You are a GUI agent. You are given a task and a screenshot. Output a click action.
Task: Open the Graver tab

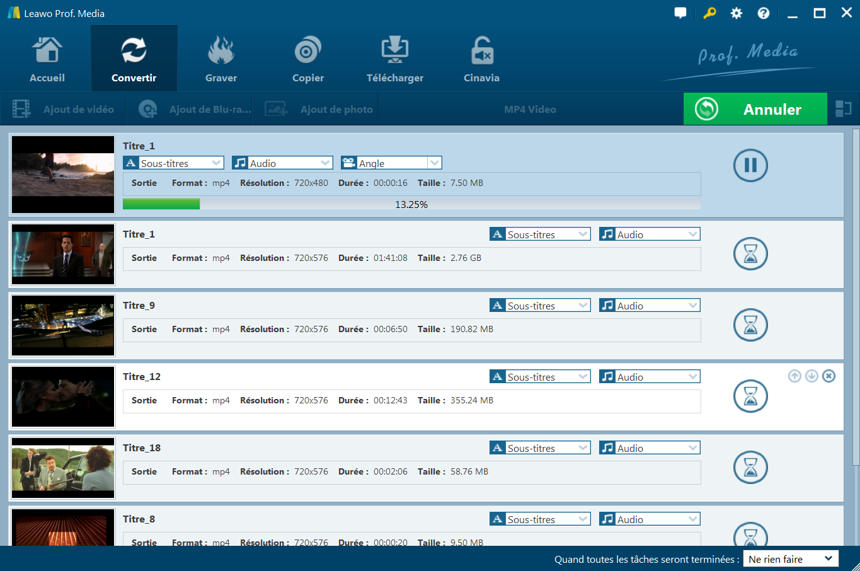point(221,59)
